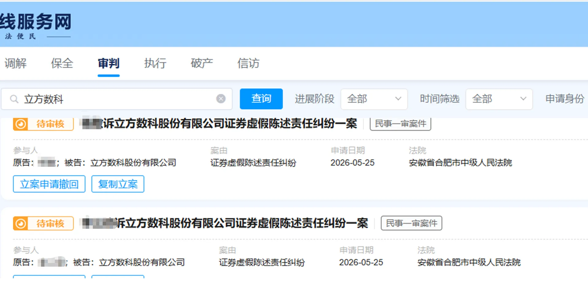Image resolution: width=588 pixels, height=281 pixels.
Task: Click the first case's 安徽省合肥市中级人民法院 text
Action: pyautogui.click(x=461, y=163)
